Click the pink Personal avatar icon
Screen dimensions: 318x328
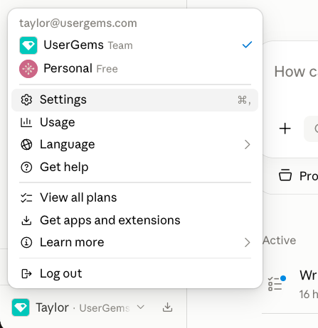(x=28, y=69)
